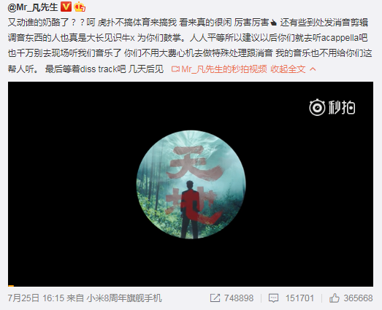Click the comment bubble icon
The image size is (382, 310).
click(x=273, y=298)
